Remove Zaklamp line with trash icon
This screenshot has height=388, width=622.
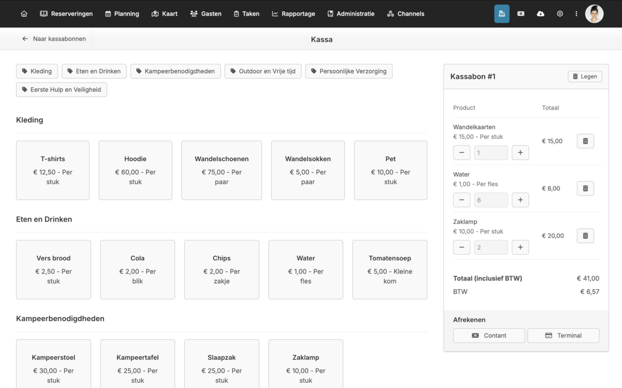pyautogui.click(x=585, y=236)
